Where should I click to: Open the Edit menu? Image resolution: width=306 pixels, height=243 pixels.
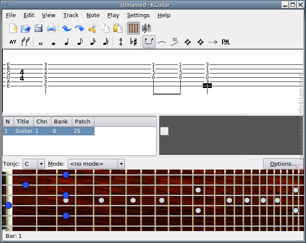(x=29, y=15)
